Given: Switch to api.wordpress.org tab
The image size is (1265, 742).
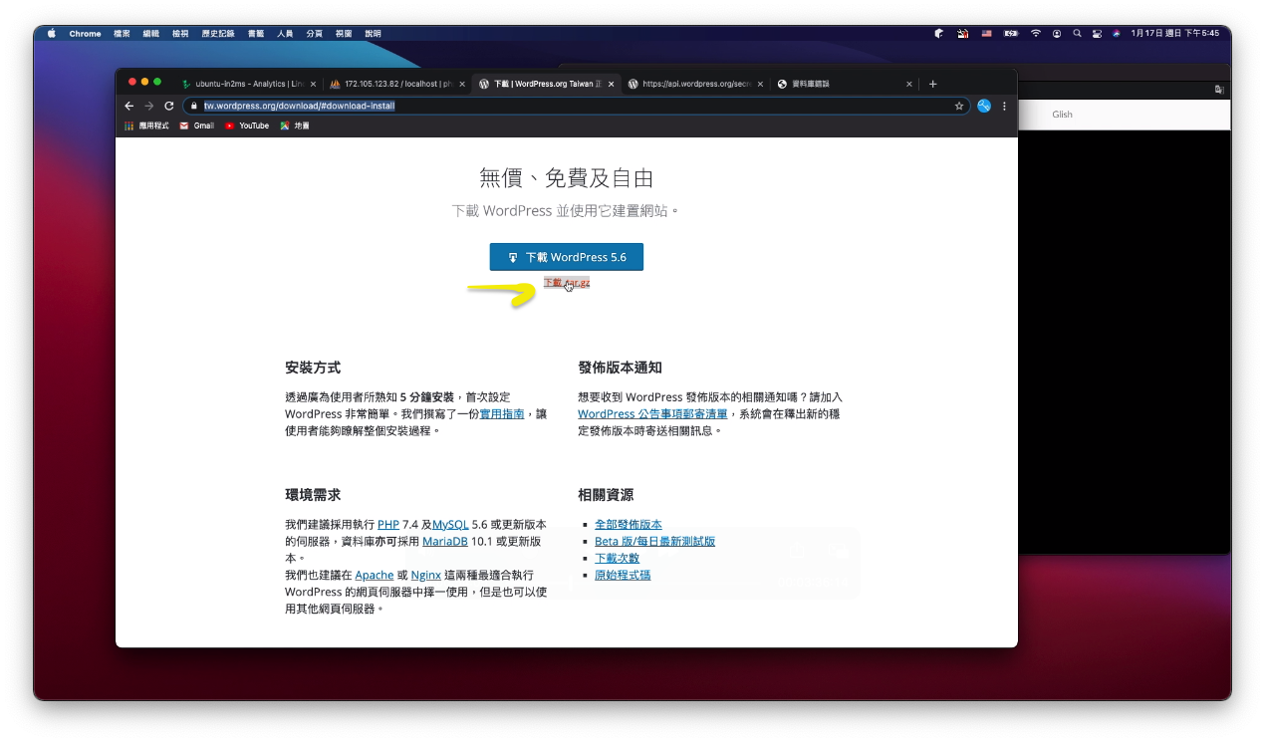Looking at the screenshot, I should click(693, 84).
